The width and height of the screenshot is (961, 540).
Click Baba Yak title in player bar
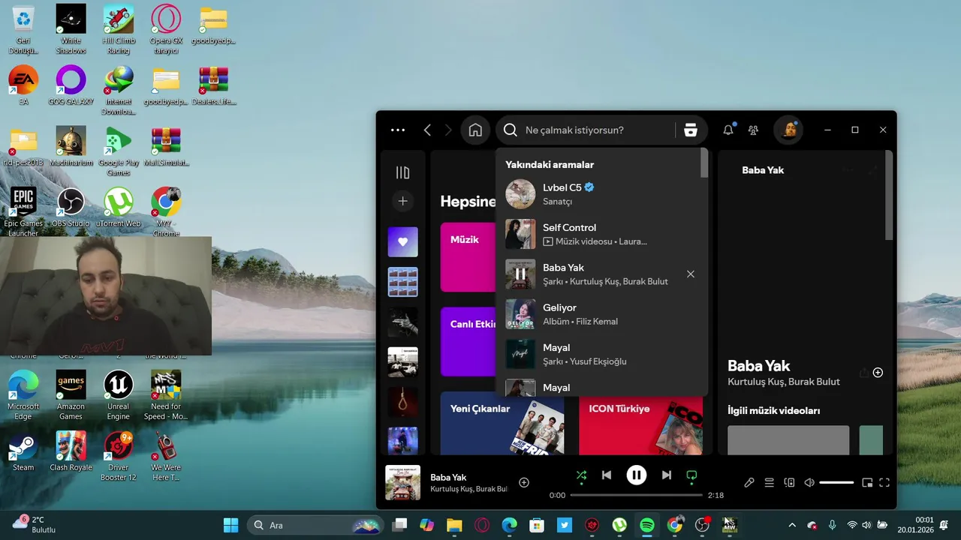tap(448, 477)
